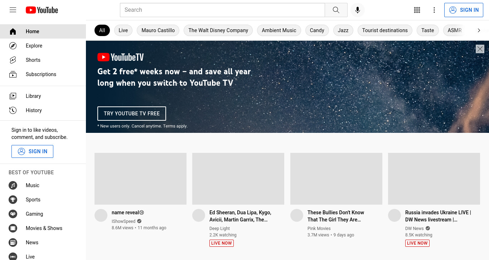Select the ASMR filter chip

[455, 30]
